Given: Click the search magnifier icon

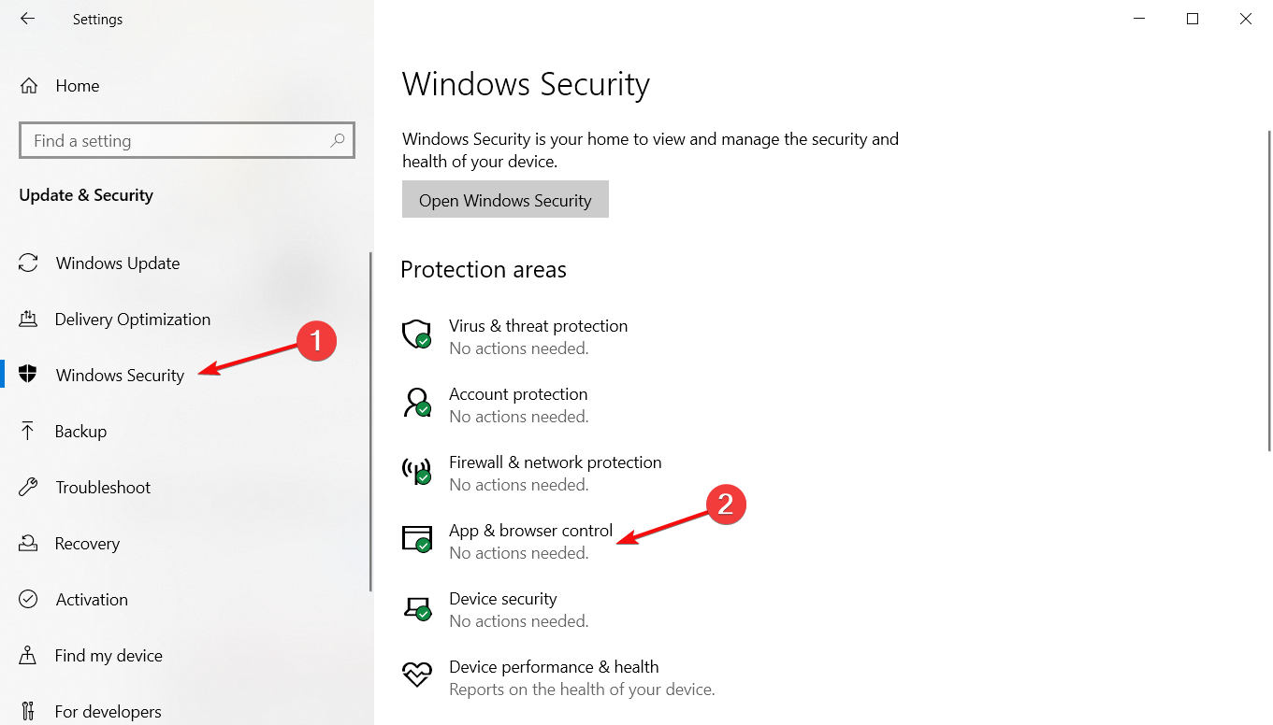Looking at the screenshot, I should (x=338, y=141).
